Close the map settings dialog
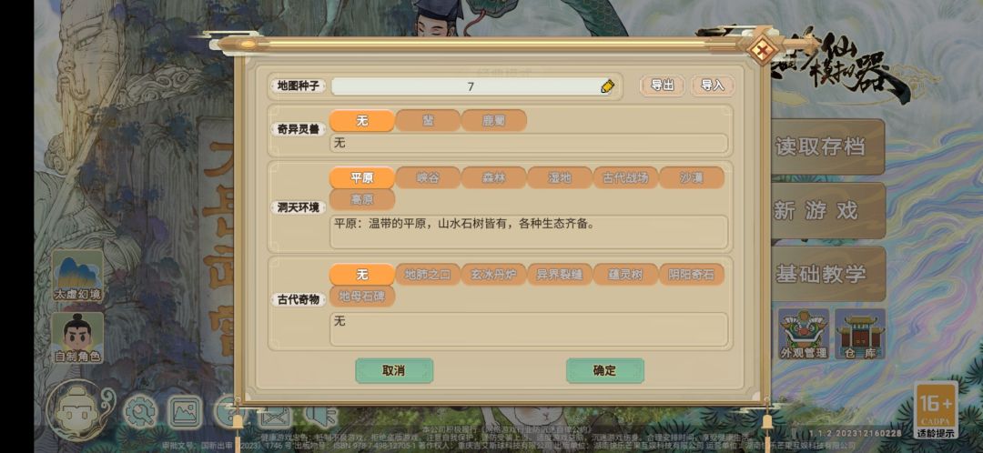 click(762, 51)
